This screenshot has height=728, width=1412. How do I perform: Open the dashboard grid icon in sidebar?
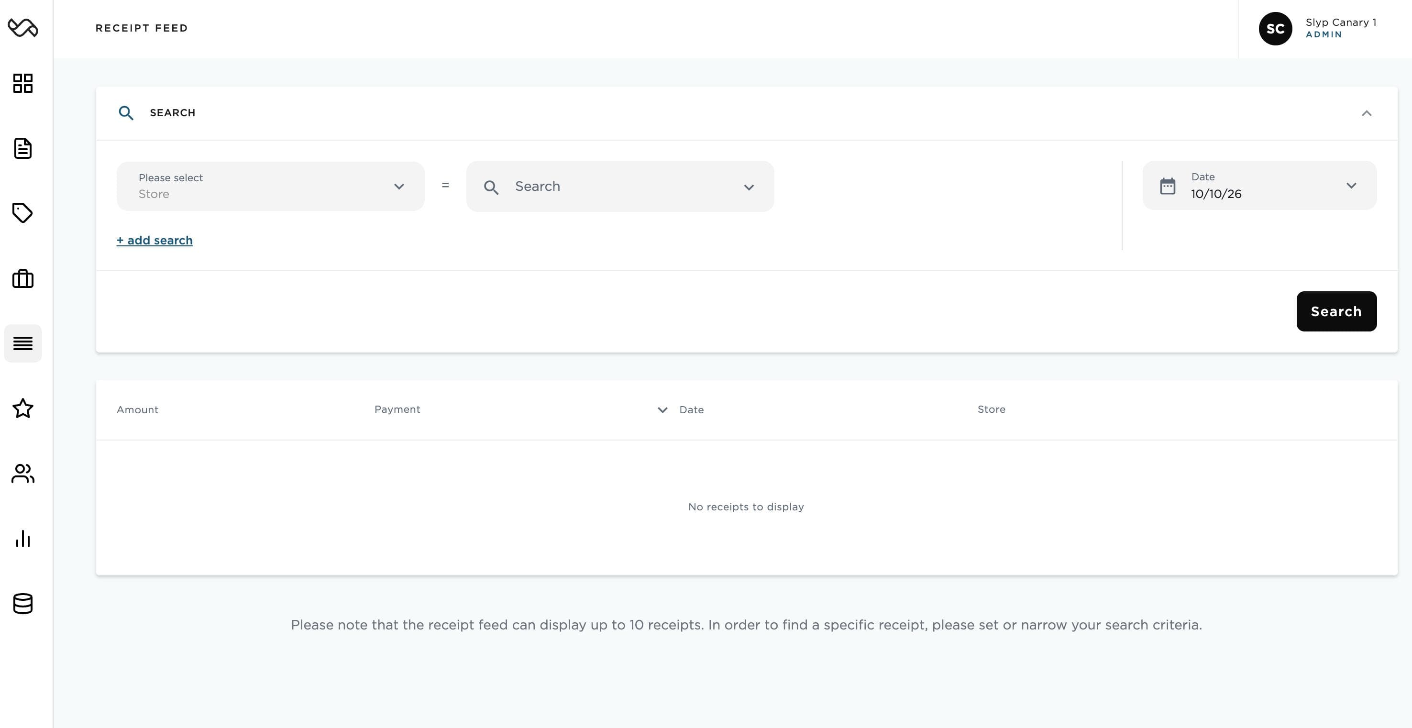(x=23, y=83)
